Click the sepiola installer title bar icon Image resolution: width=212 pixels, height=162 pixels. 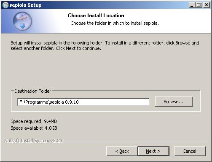pos(5,5)
